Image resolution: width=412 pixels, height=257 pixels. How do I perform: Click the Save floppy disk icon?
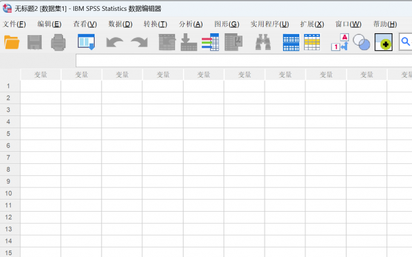35,42
